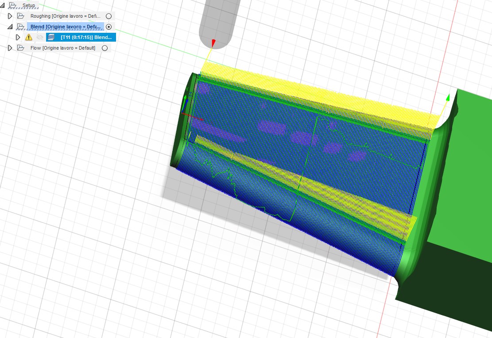
Task: Expand the Flow operation arrow
Action: (x=10, y=47)
